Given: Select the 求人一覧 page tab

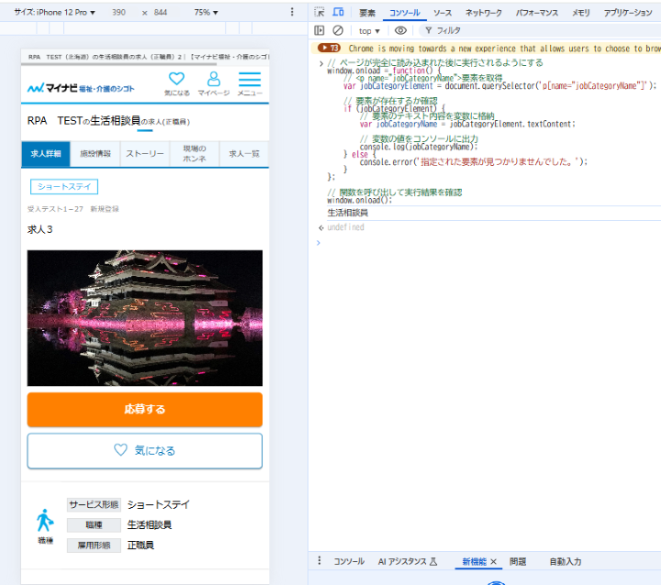Looking at the screenshot, I should (244, 154).
